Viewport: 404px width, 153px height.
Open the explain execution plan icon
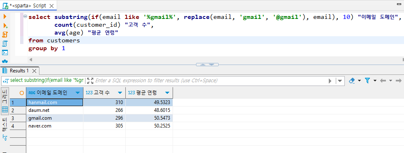point(5,43)
